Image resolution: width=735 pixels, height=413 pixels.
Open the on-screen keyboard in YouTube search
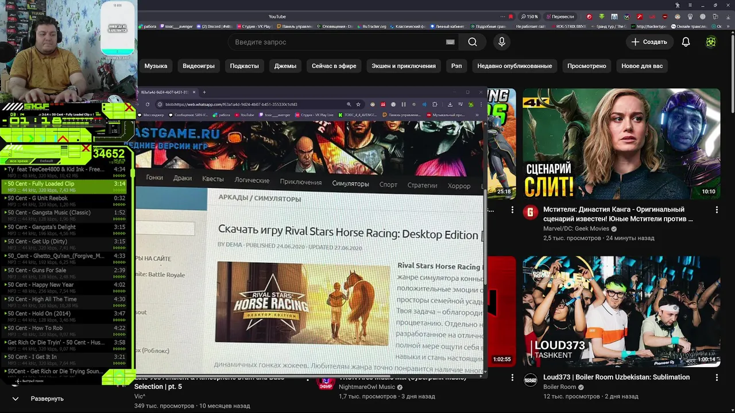(x=450, y=42)
